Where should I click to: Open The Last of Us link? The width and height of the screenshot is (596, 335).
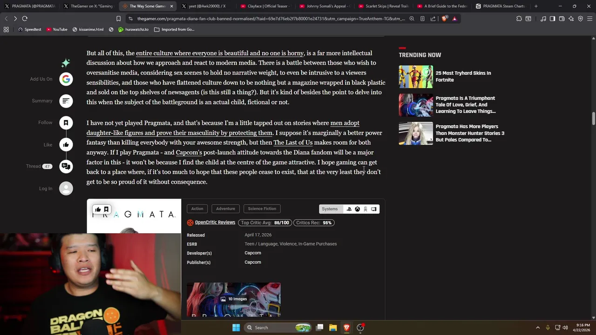(x=293, y=142)
